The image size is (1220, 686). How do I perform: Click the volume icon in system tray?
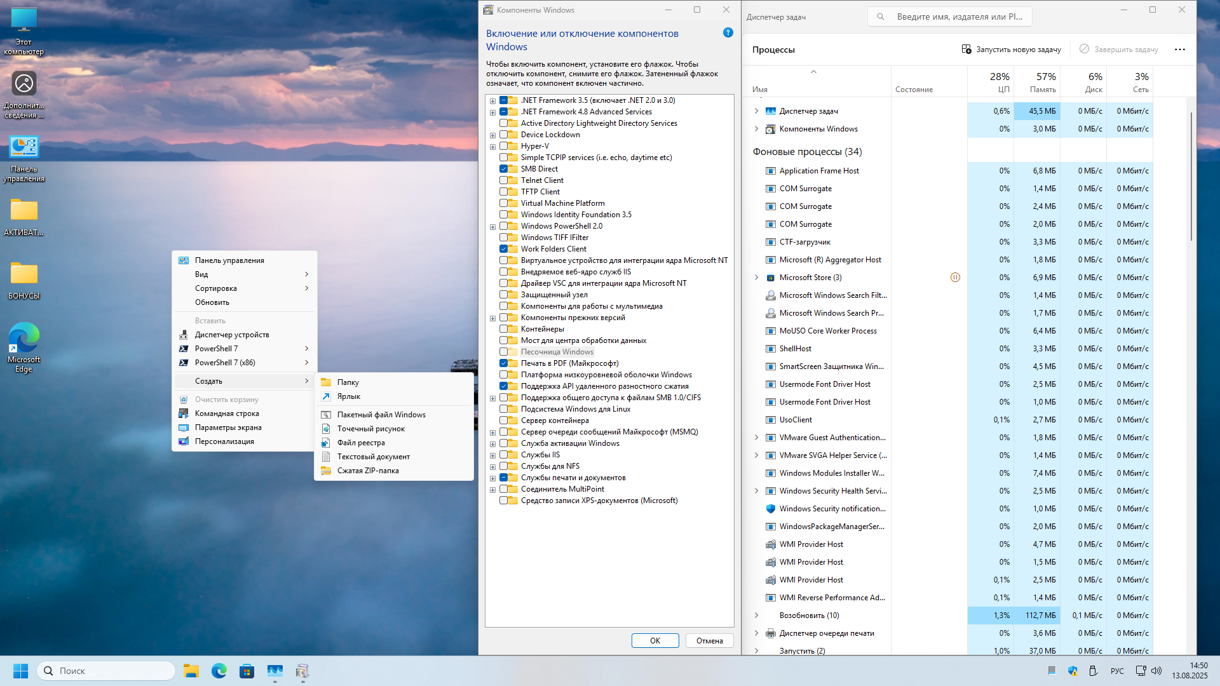point(1156,671)
